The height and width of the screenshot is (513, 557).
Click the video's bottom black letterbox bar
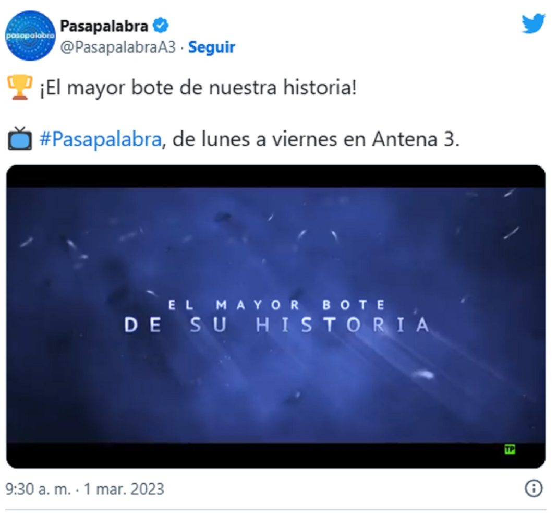[276, 456]
